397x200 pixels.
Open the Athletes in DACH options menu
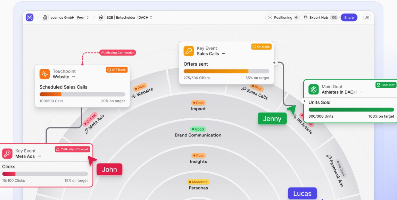pyautogui.click(x=361, y=92)
